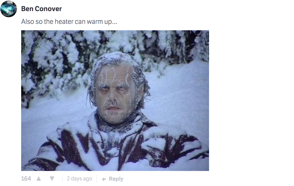Screen dimensions: 294x186
Task: Downvote Ben Conover's comment
Action: (52, 179)
